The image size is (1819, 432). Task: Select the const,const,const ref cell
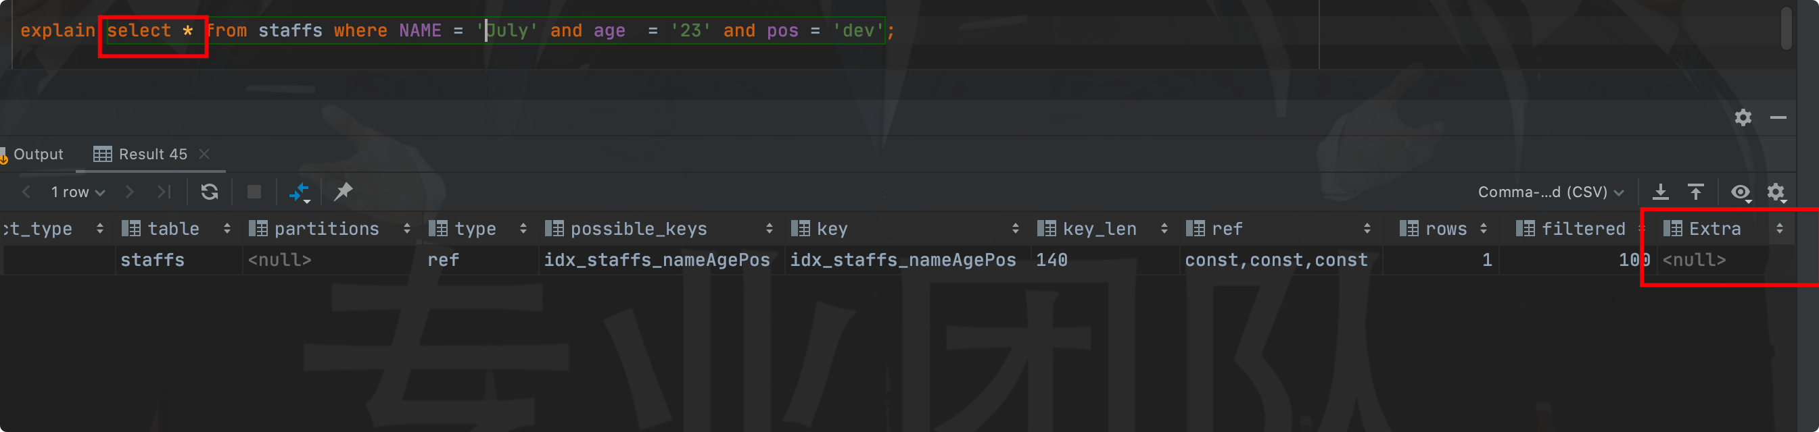click(x=1275, y=260)
